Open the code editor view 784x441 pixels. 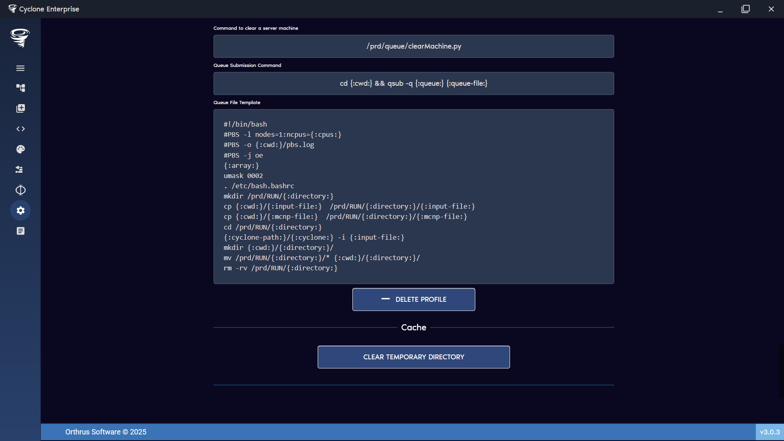coord(20,129)
